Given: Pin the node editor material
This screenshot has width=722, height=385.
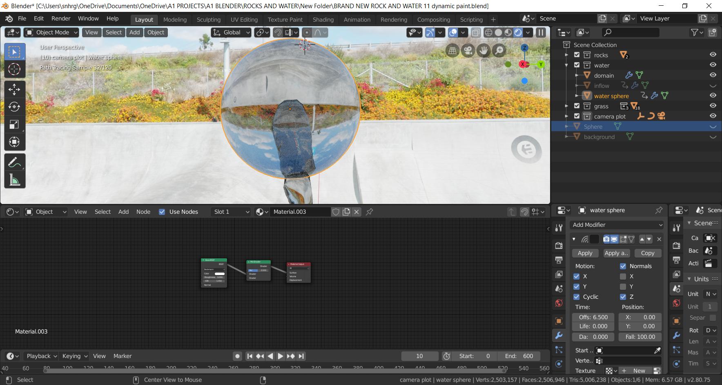Looking at the screenshot, I should point(370,212).
